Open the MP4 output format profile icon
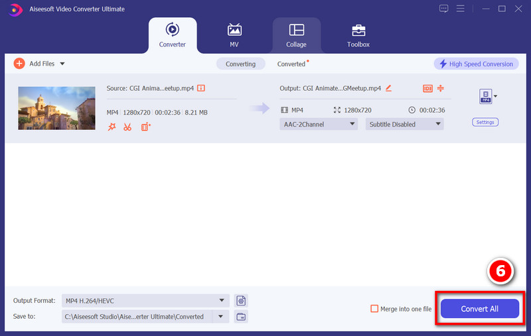The width and height of the screenshot is (531, 336). click(x=485, y=97)
